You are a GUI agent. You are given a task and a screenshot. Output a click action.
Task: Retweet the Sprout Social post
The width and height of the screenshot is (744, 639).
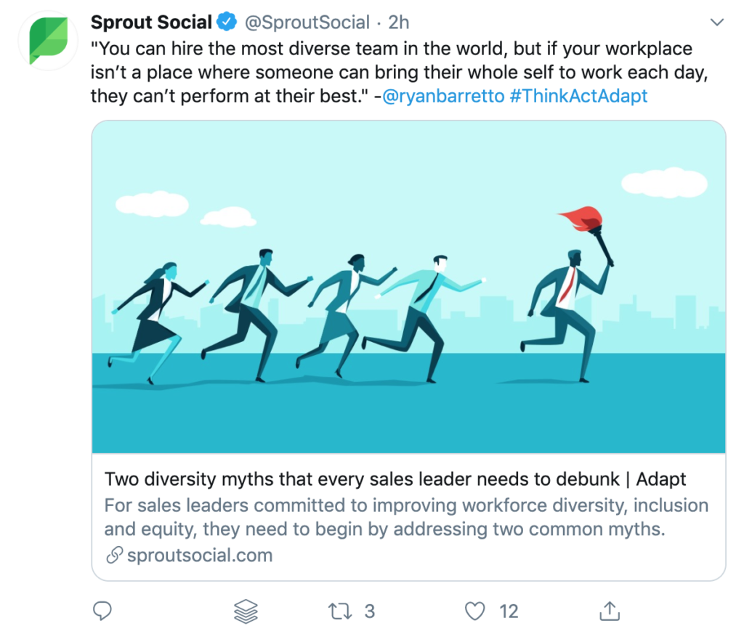pyautogui.click(x=340, y=611)
